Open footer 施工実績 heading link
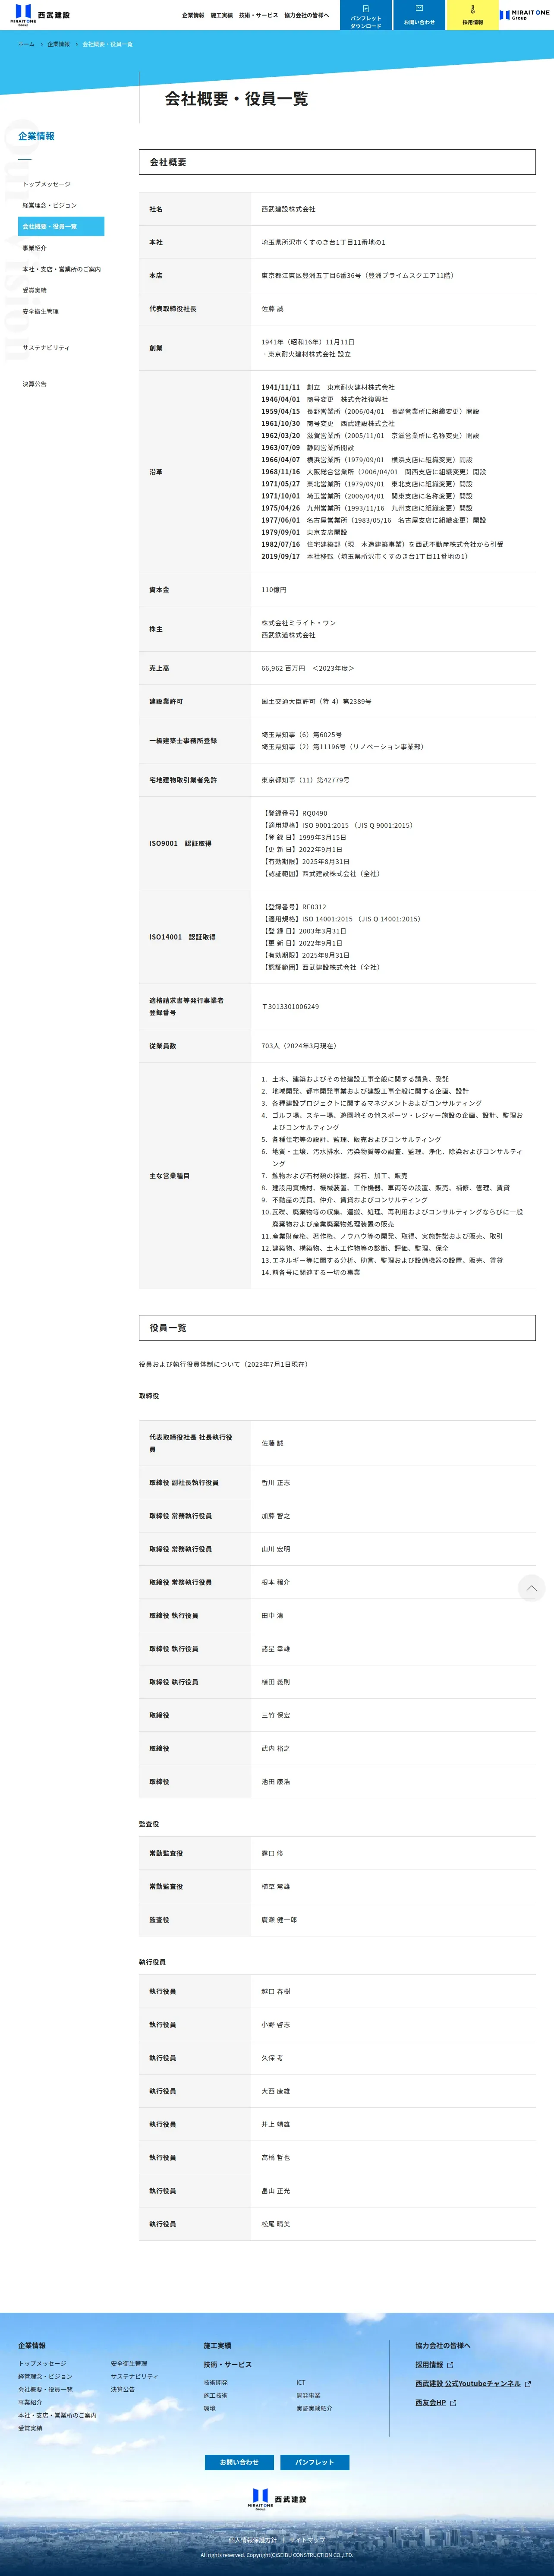This screenshot has height=2576, width=554. [217, 2345]
